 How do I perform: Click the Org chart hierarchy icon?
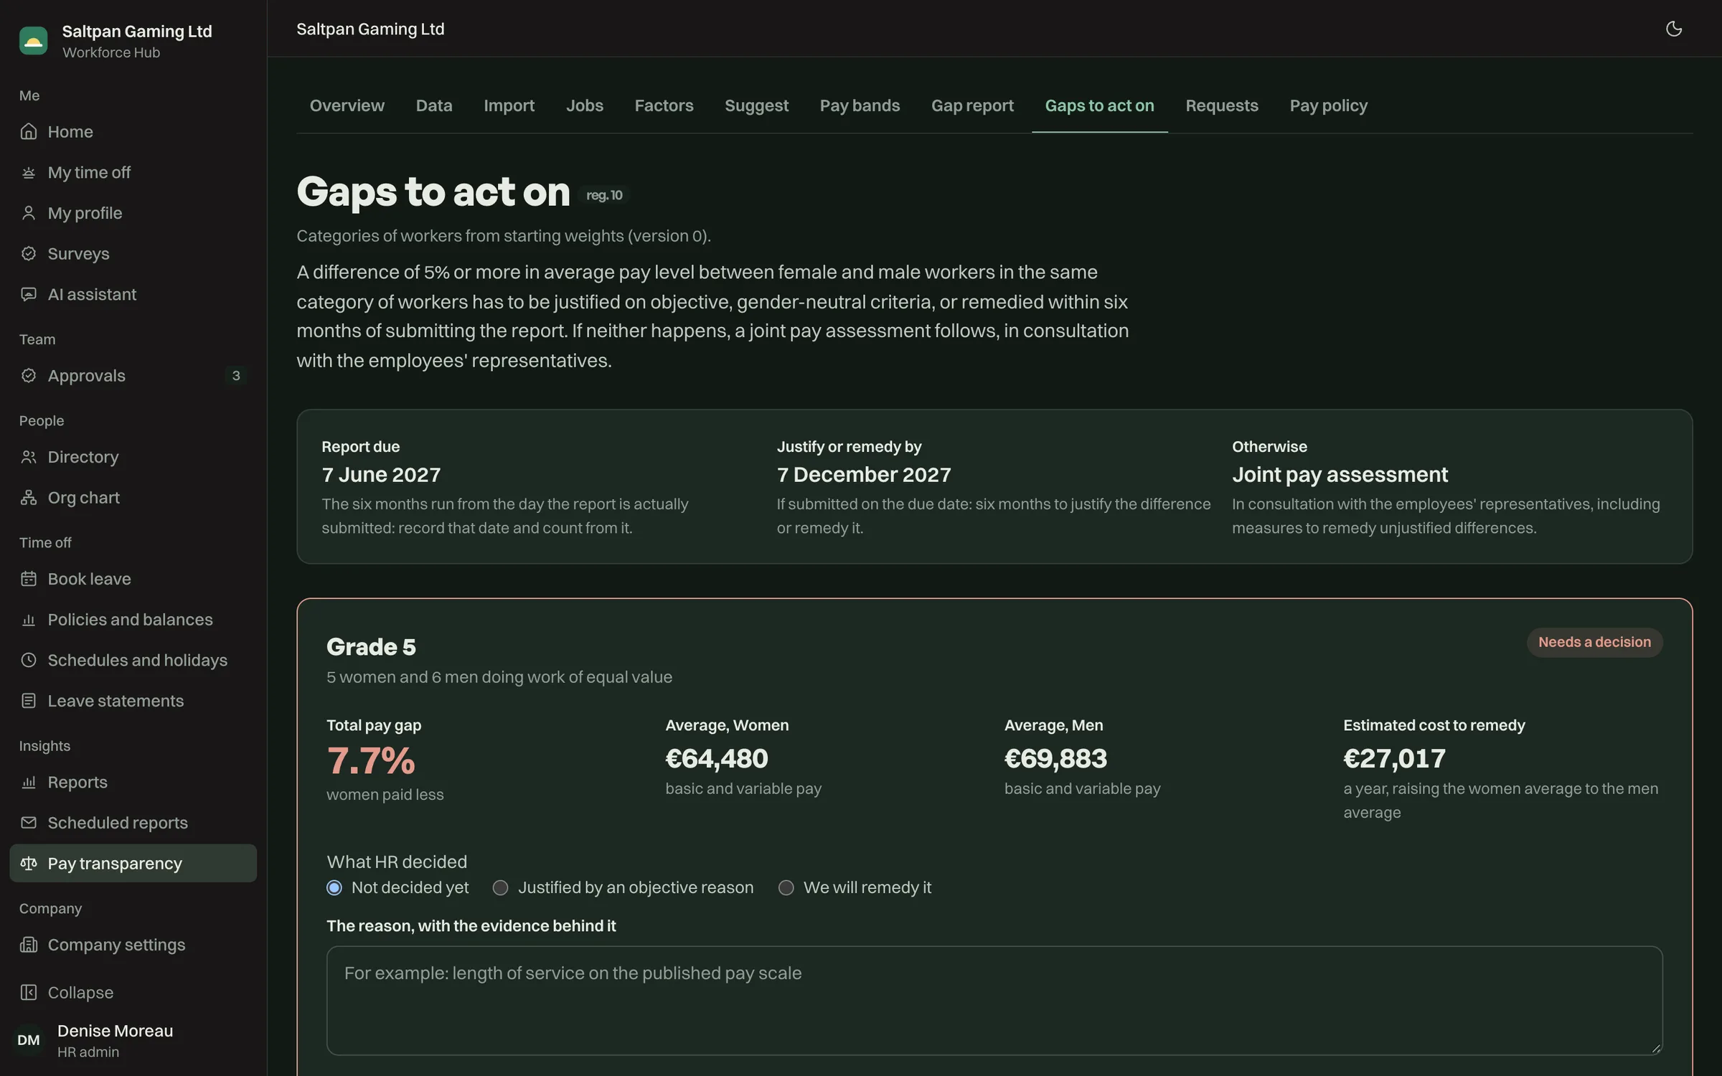click(x=29, y=498)
